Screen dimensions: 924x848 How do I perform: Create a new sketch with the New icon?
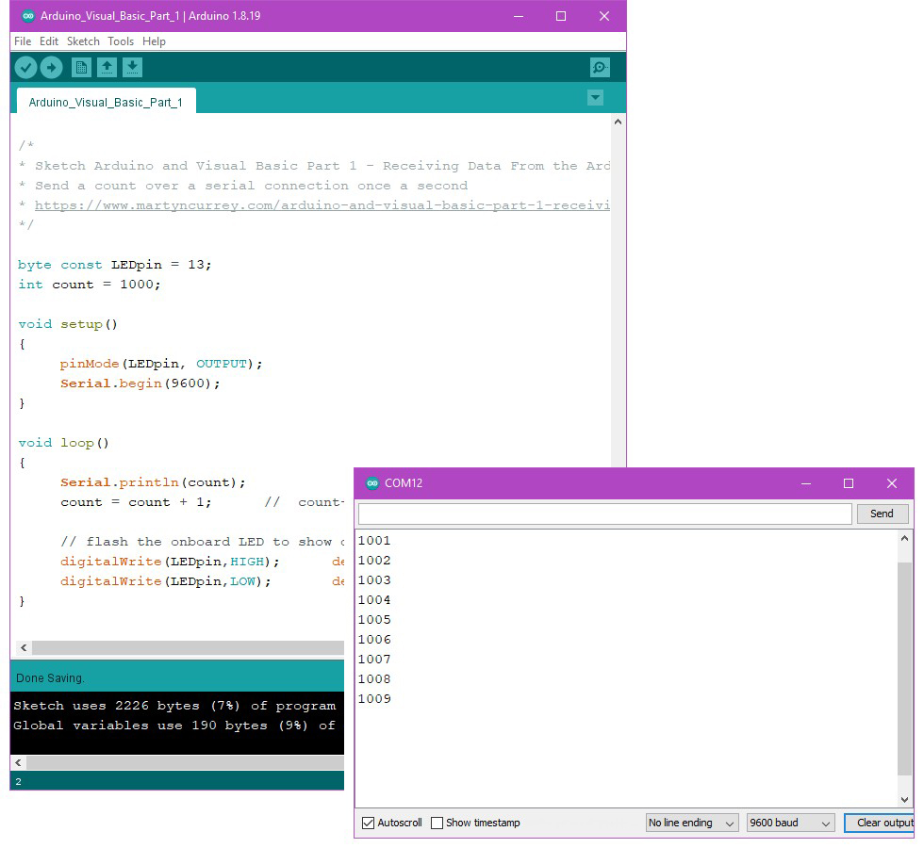[x=81, y=67]
